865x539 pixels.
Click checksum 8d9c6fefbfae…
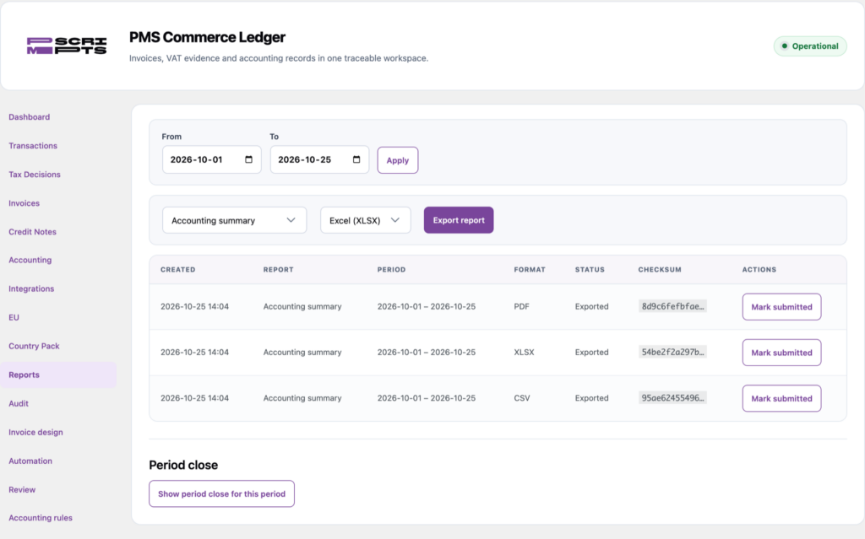point(672,306)
